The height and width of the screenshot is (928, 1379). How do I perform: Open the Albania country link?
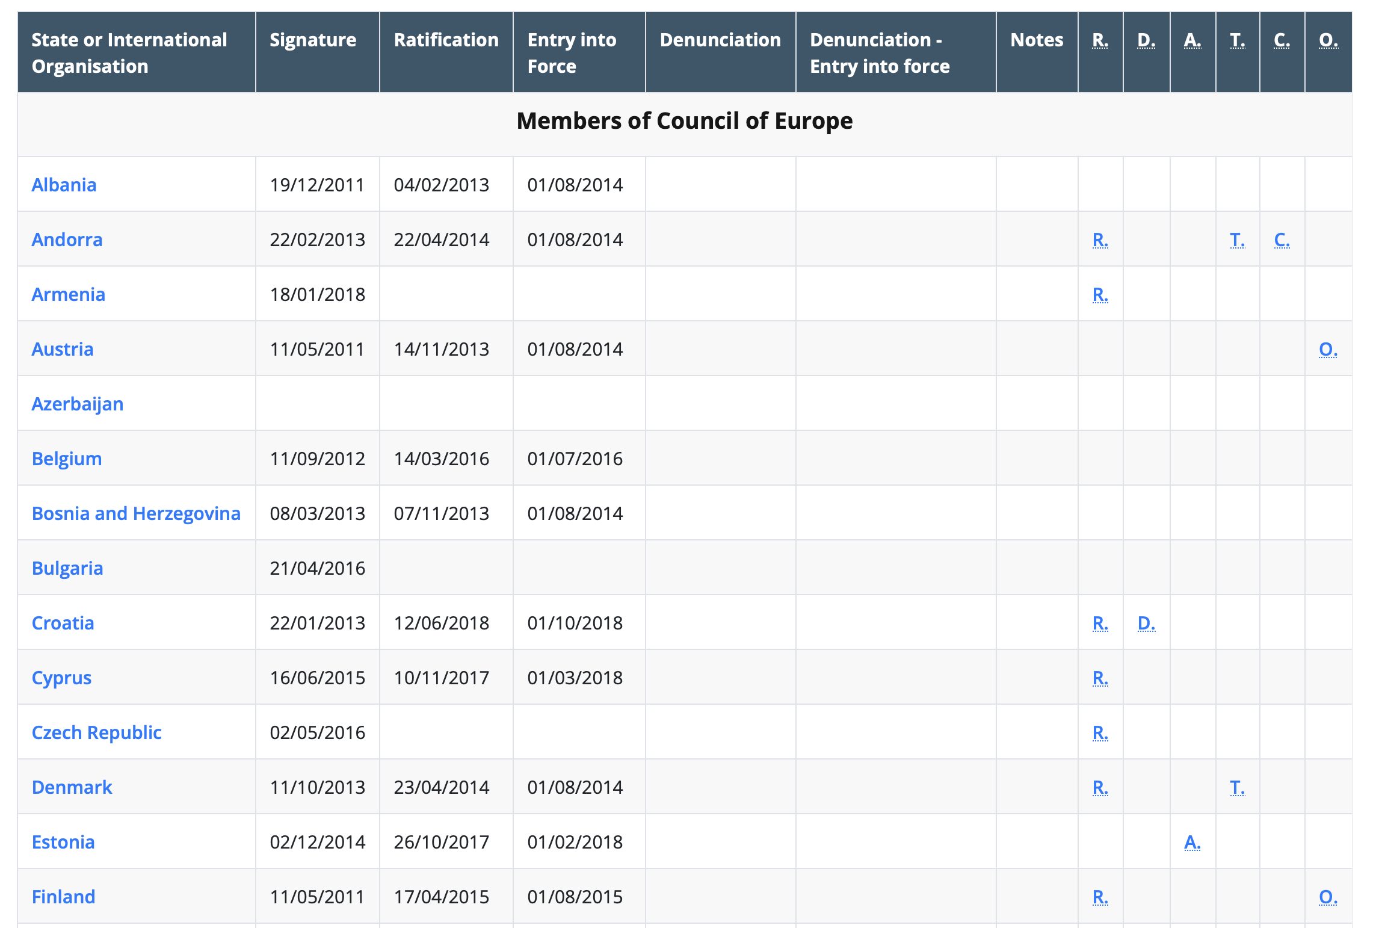pyautogui.click(x=64, y=185)
